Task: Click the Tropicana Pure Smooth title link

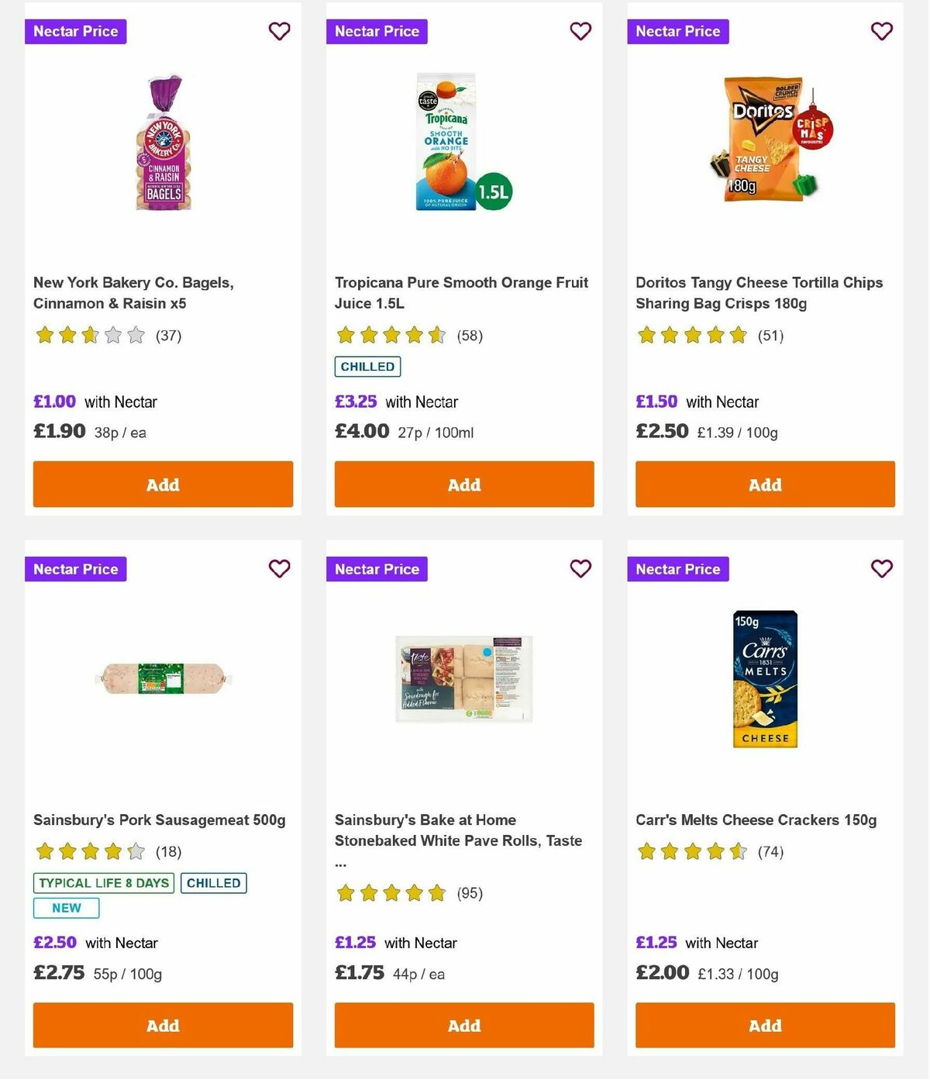Action: (461, 293)
